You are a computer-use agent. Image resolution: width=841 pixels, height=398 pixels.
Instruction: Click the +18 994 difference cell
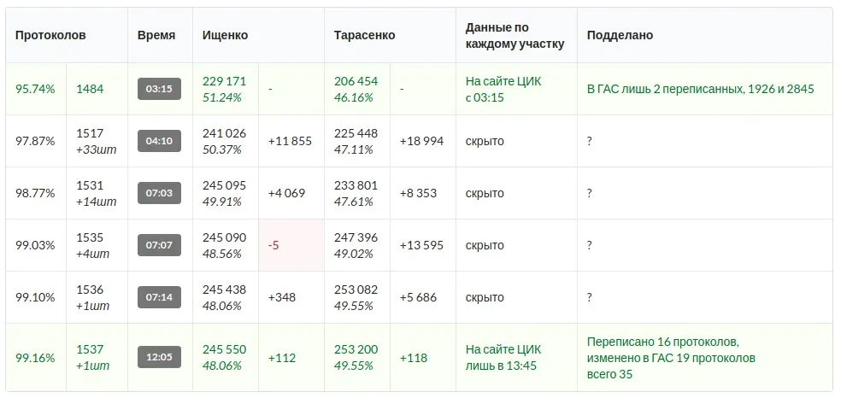pos(421,141)
